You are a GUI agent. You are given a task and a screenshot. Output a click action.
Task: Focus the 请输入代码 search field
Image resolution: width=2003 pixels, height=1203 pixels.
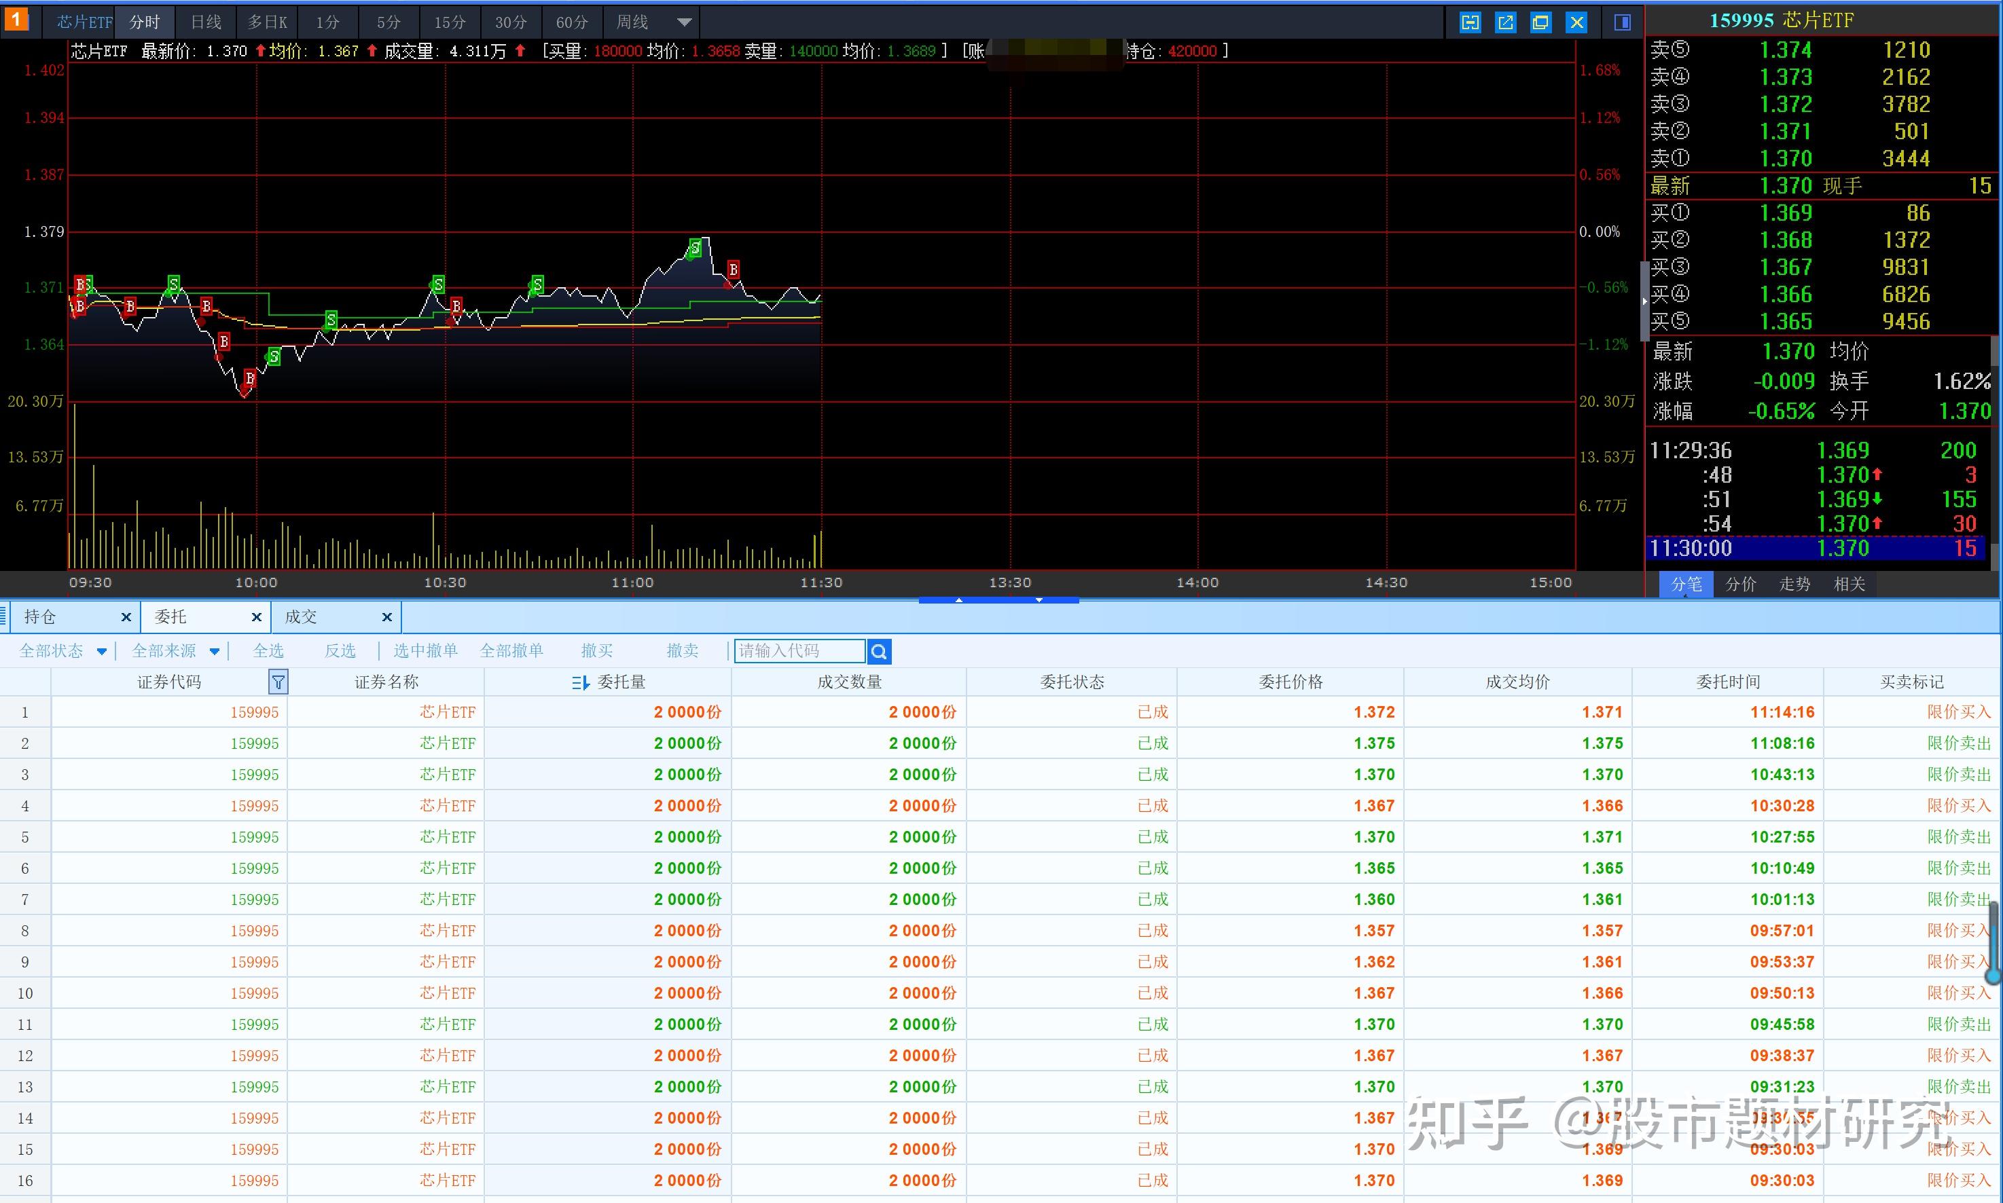[x=799, y=651]
